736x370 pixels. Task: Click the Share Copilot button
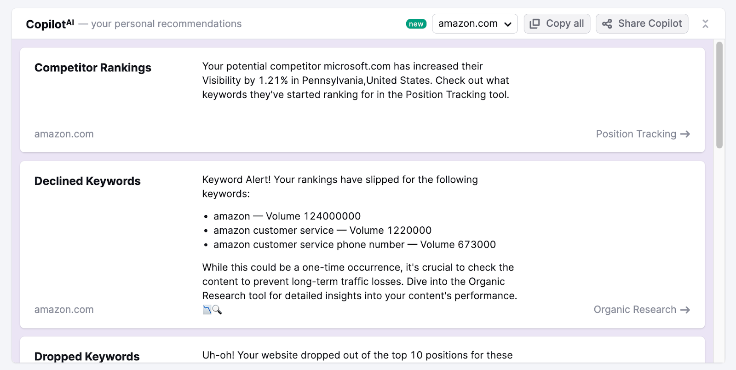pyautogui.click(x=642, y=23)
